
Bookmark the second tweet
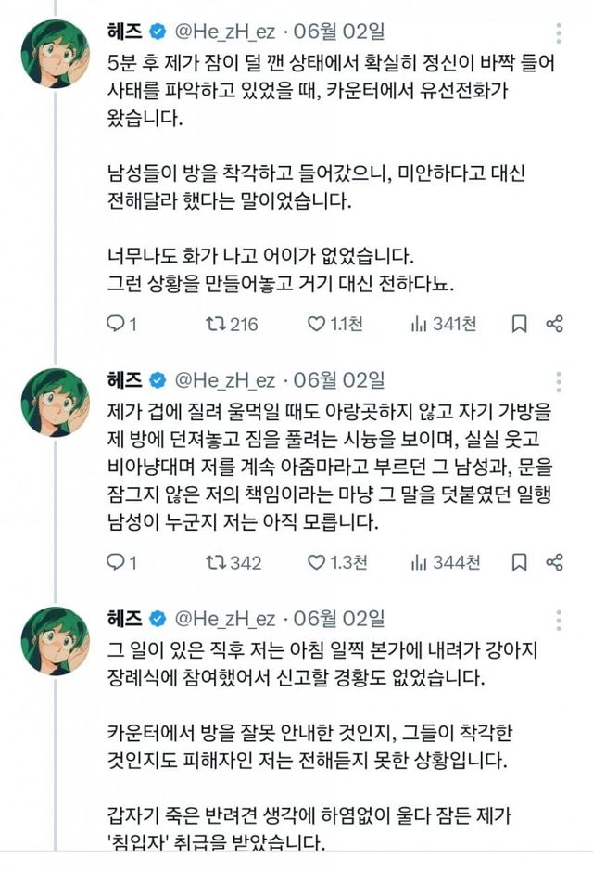[520, 562]
